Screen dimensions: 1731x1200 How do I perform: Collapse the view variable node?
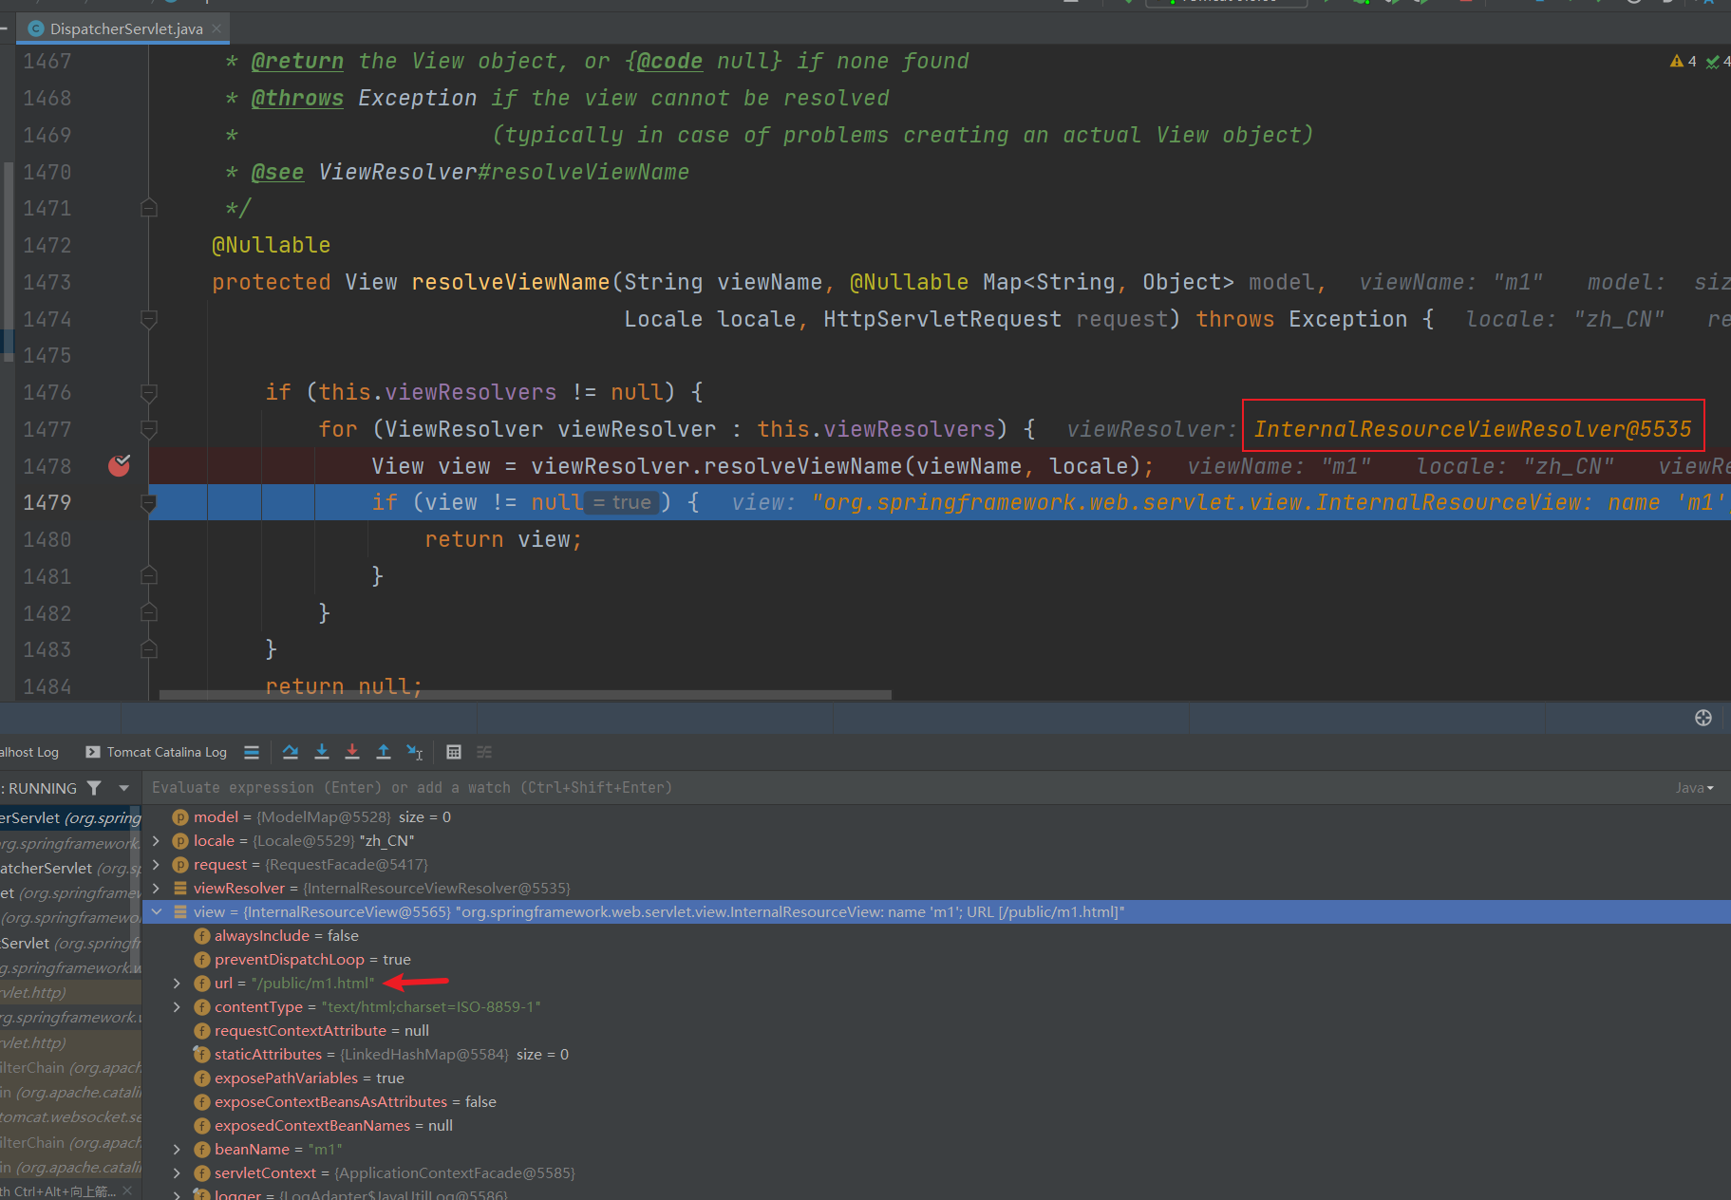coord(157,911)
